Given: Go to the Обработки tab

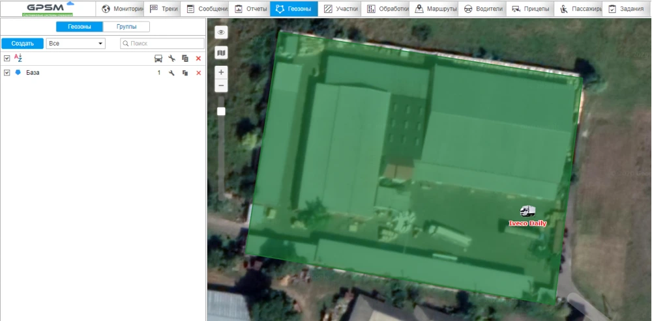Looking at the screenshot, I should pyautogui.click(x=385, y=8).
